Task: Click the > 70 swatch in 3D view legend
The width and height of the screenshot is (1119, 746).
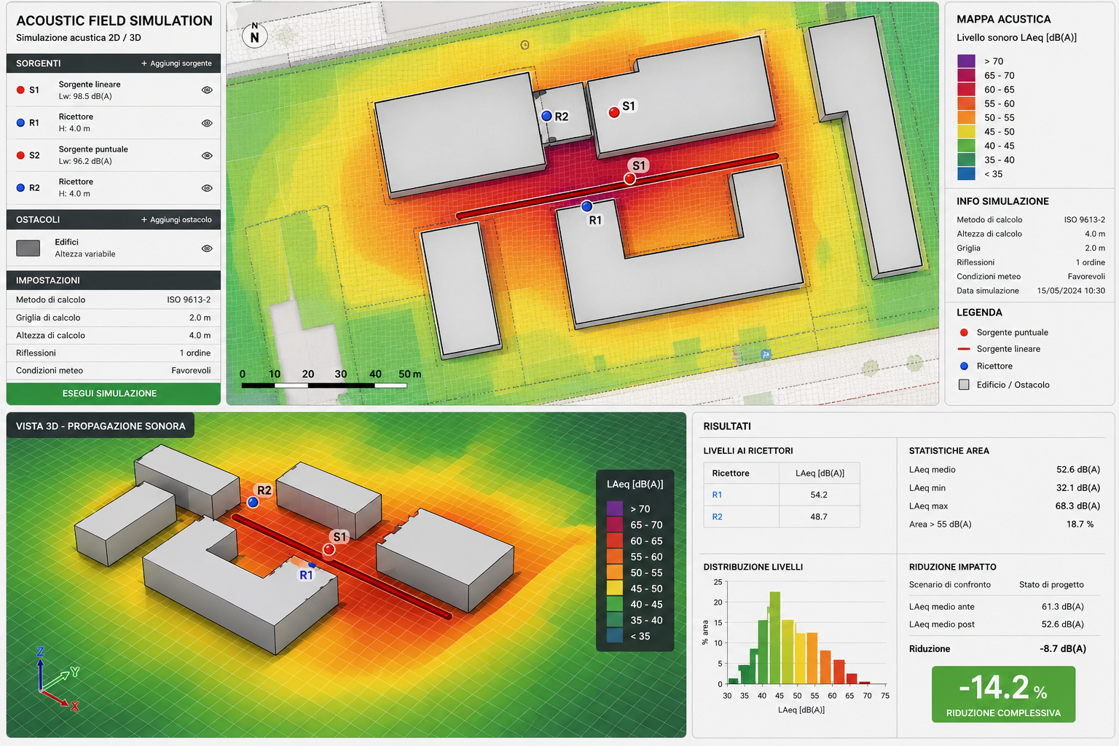Action: coord(615,509)
